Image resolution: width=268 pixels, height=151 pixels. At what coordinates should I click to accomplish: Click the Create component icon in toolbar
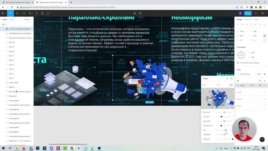[x=135, y=13]
